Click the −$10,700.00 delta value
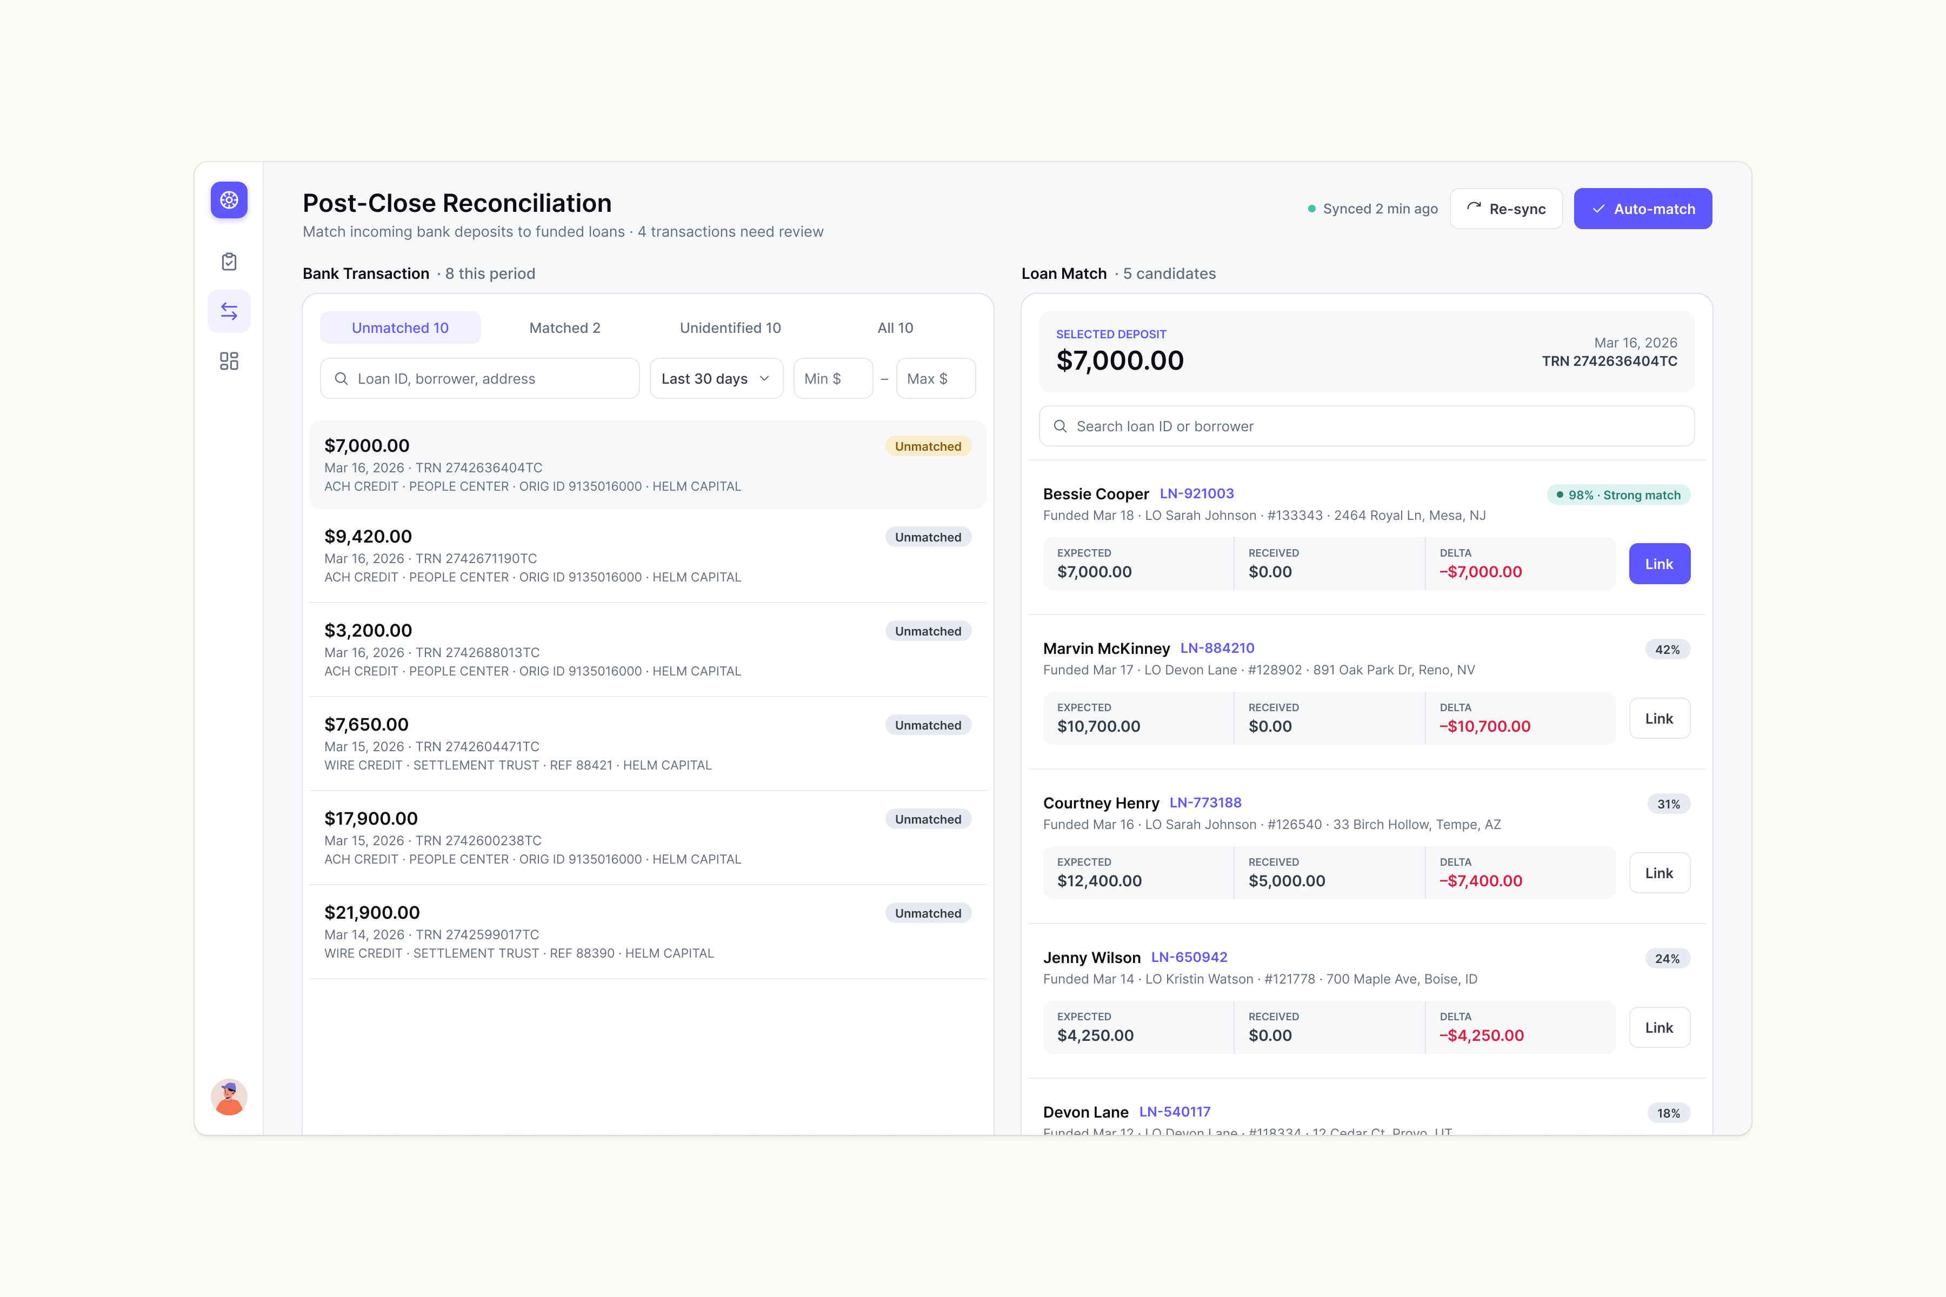Screen dimensions: 1946x1297 (1485, 726)
